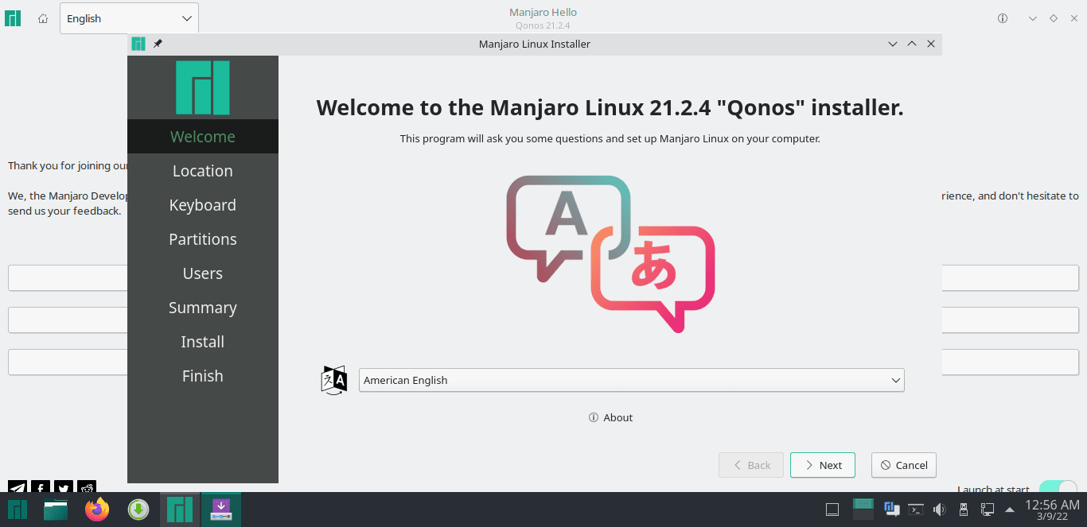
Task: Click the Manjaro icon in installer title bar
Action: pyautogui.click(x=138, y=44)
